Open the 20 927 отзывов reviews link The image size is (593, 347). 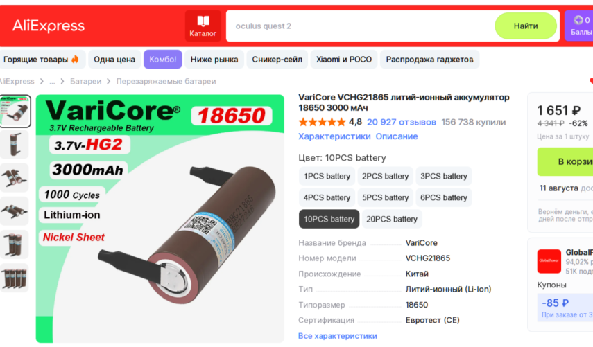[x=402, y=122]
